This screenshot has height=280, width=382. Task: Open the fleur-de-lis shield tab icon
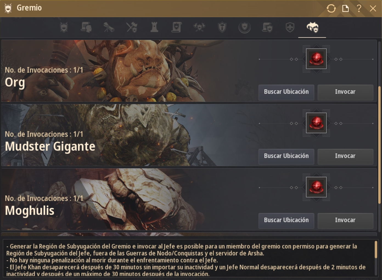pyautogui.click(x=290, y=27)
